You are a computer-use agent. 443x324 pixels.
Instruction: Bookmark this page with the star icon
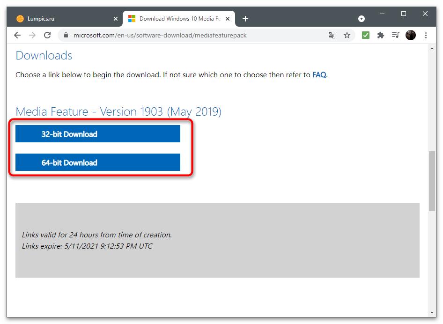(347, 35)
